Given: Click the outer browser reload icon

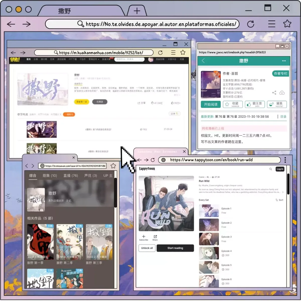Looking at the screenshot, I should [x=251, y=24].
